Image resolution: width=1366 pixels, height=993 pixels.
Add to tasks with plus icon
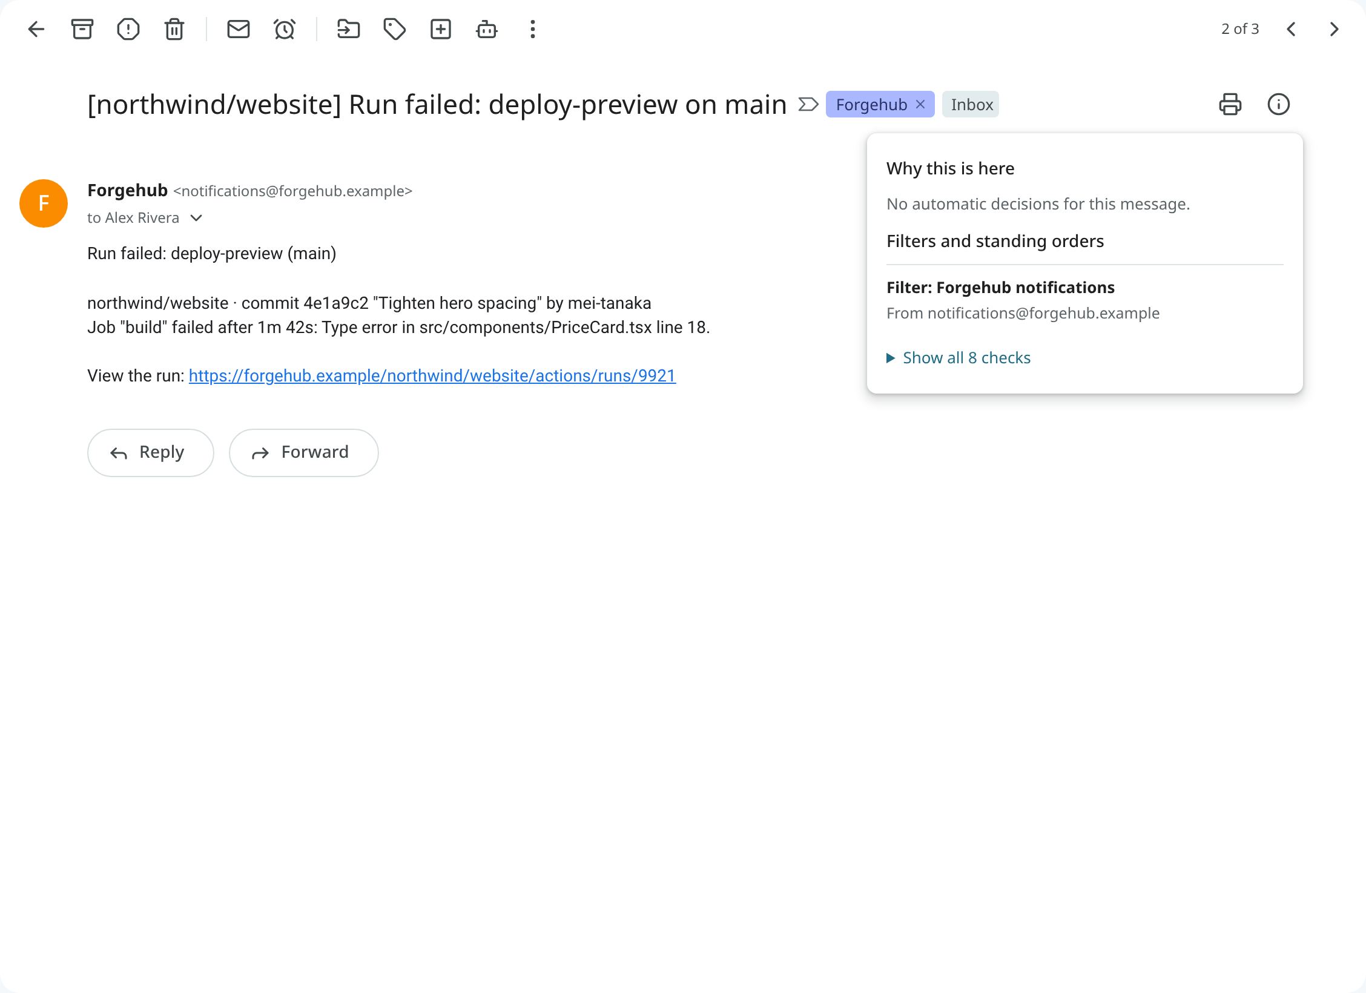coord(441,29)
